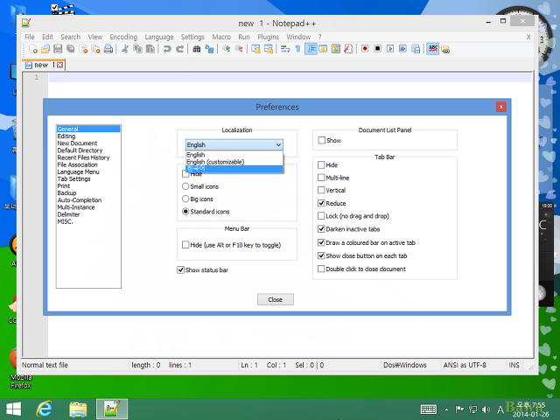
Task: Check Hide menu bar (Alt or F10)
Action: [185, 245]
